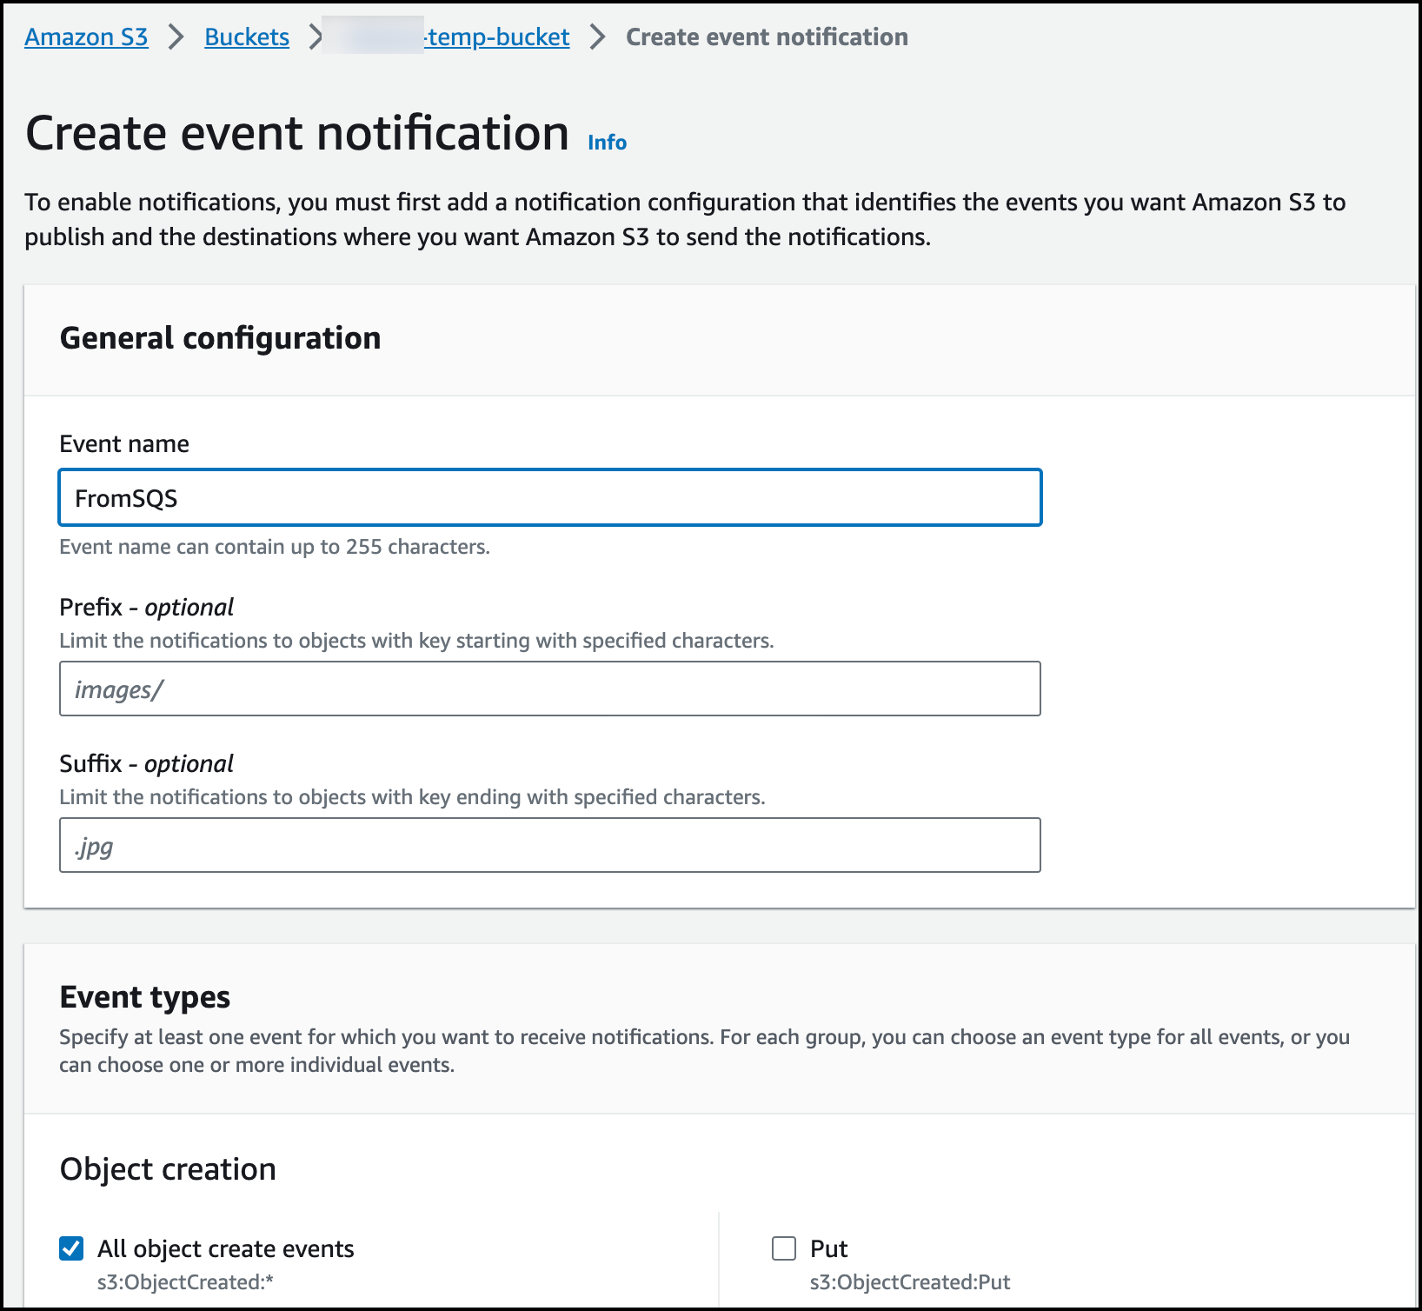
Task: Enable the Put event checkbox
Action: [x=784, y=1248]
